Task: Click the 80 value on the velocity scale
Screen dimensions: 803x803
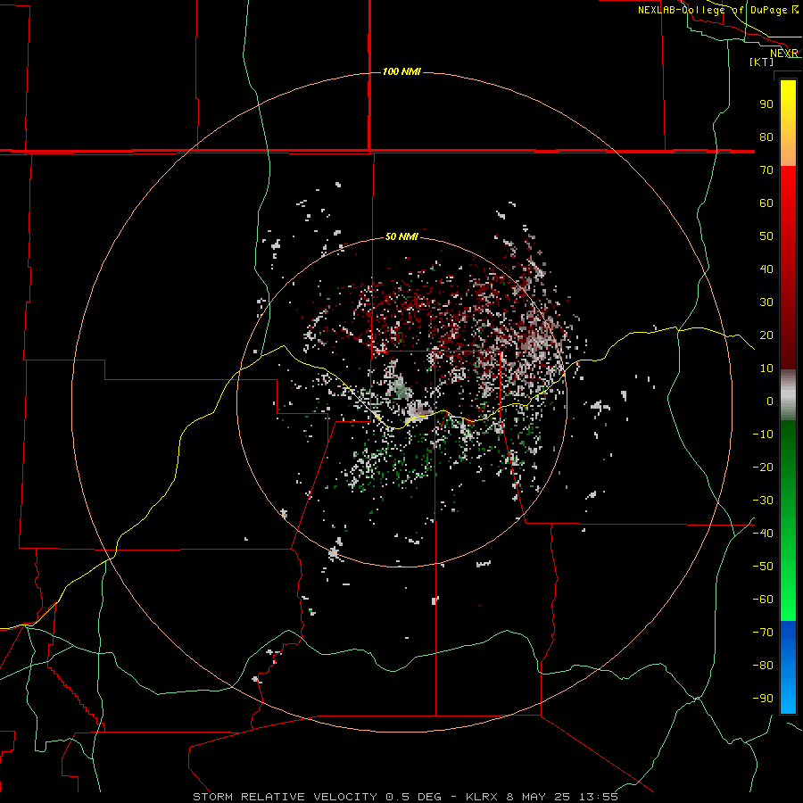Action: tap(766, 137)
